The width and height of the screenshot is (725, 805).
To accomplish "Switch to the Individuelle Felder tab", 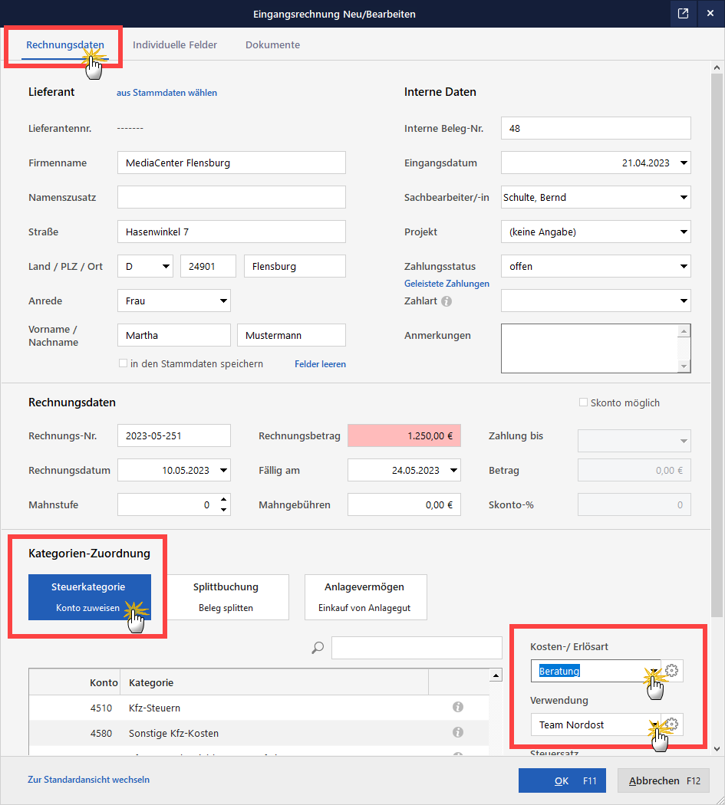I will coord(175,44).
